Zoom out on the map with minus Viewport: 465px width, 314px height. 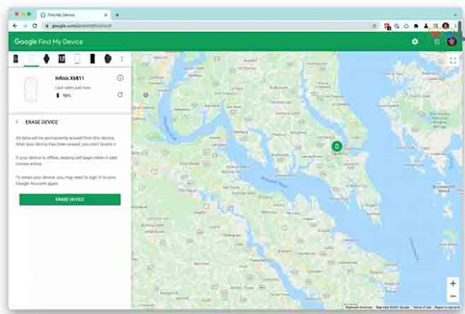coord(453,296)
